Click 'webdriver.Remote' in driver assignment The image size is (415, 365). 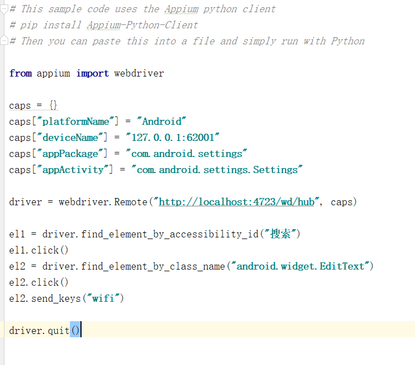pos(103,202)
